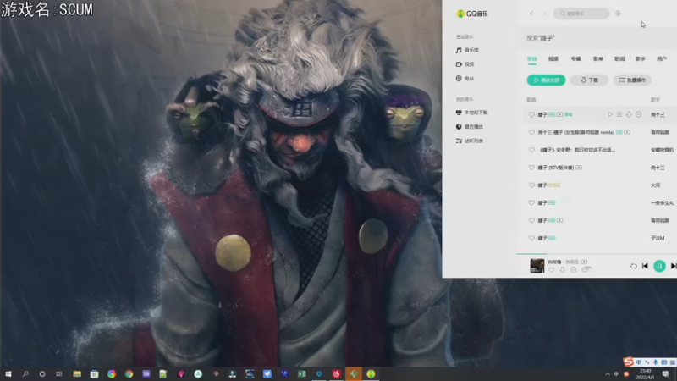Open the notification center in system tray
The image size is (677, 381).
point(665,373)
